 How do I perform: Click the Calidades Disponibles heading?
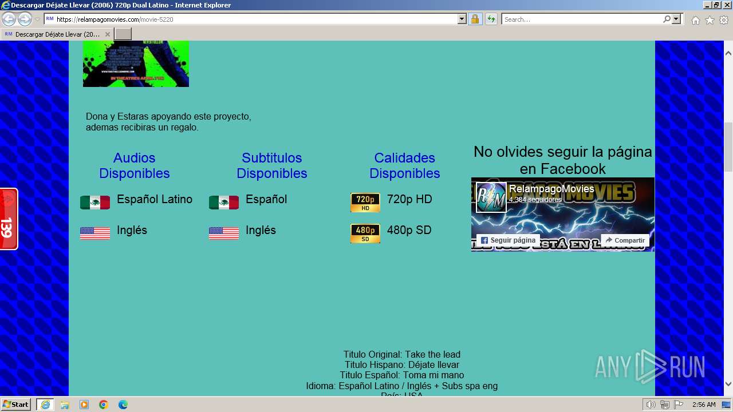click(x=405, y=165)
